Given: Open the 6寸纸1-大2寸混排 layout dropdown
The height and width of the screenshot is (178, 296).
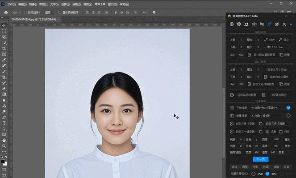Looking at the screenshot, I should click(x=268, y=108).
